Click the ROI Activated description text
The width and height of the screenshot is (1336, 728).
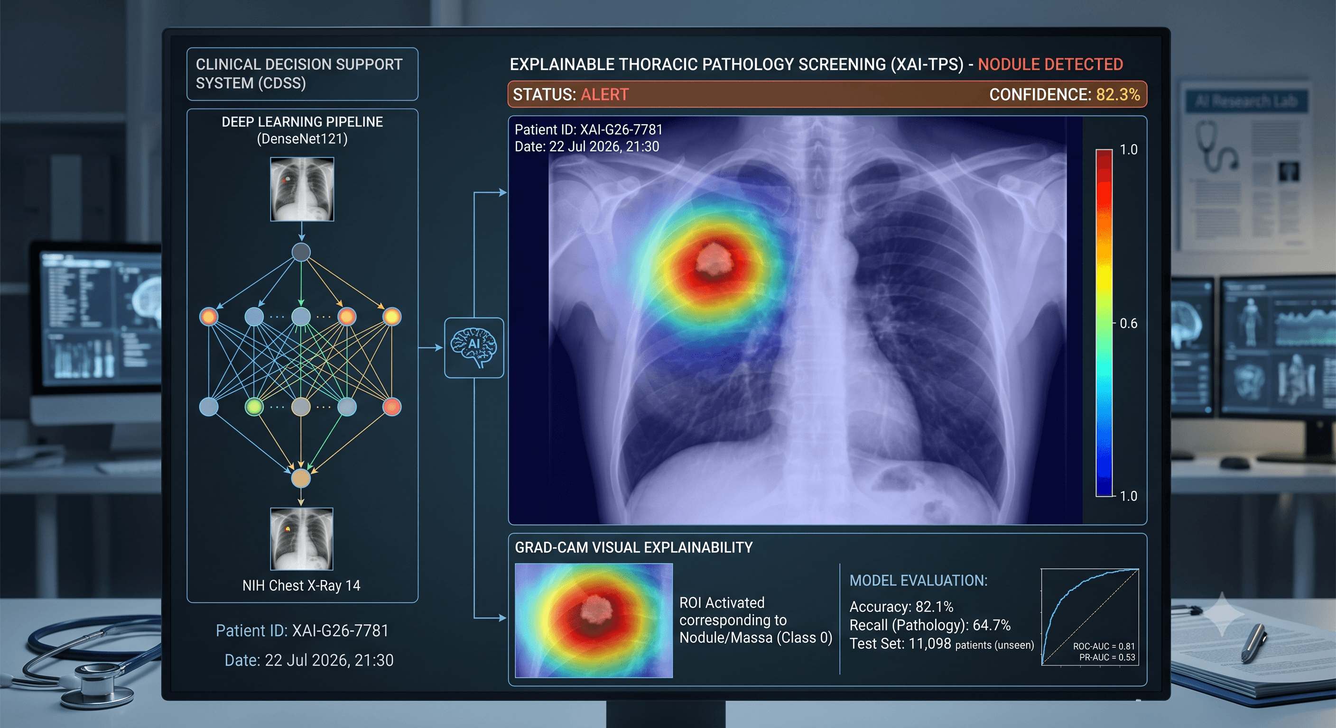click(756, 620)
